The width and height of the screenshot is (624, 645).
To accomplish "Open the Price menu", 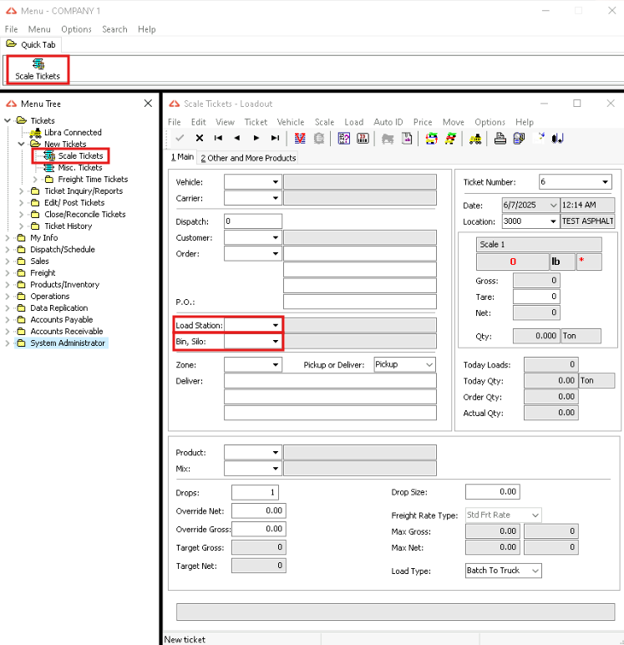I will pyautogui.click(x=423, y=122).
